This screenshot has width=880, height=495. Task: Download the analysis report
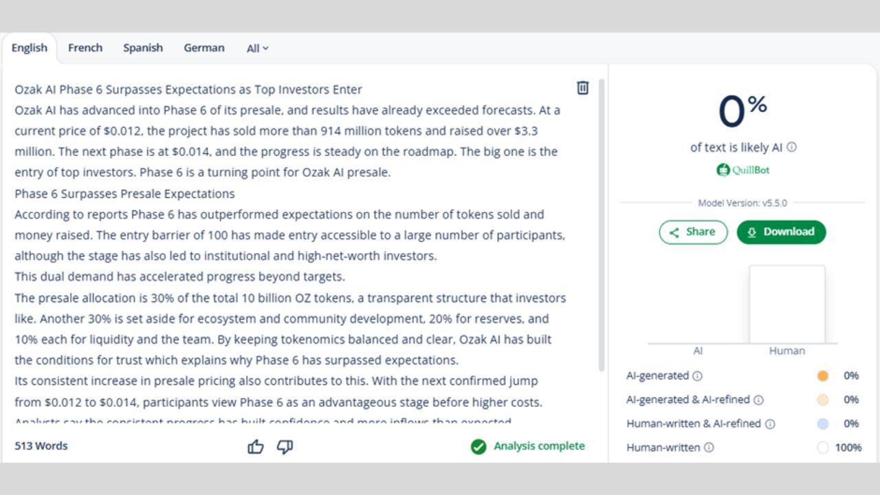coord(781,232)
